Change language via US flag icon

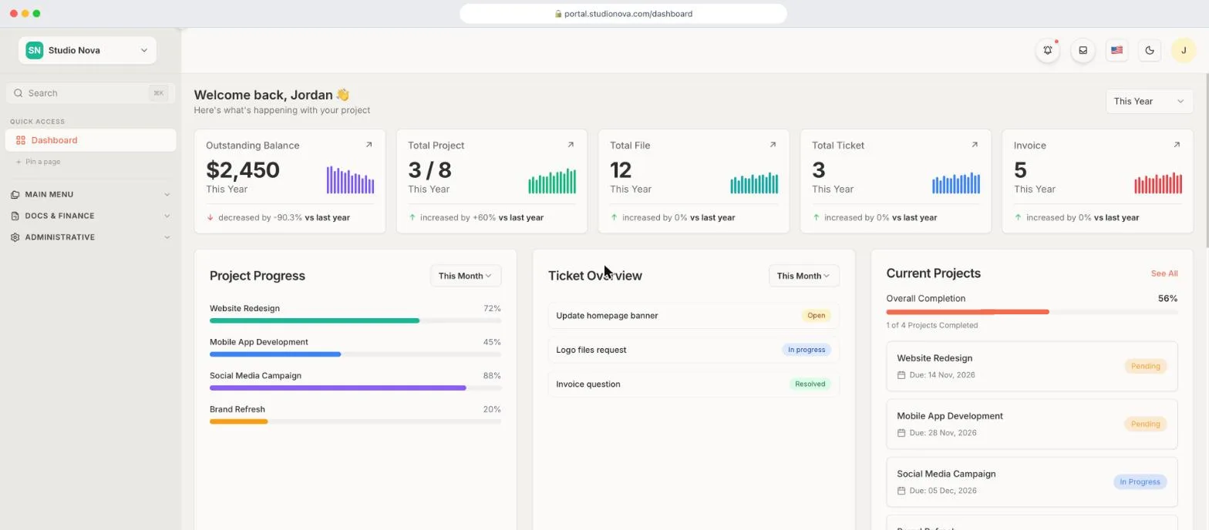[x=1116, y=50]
